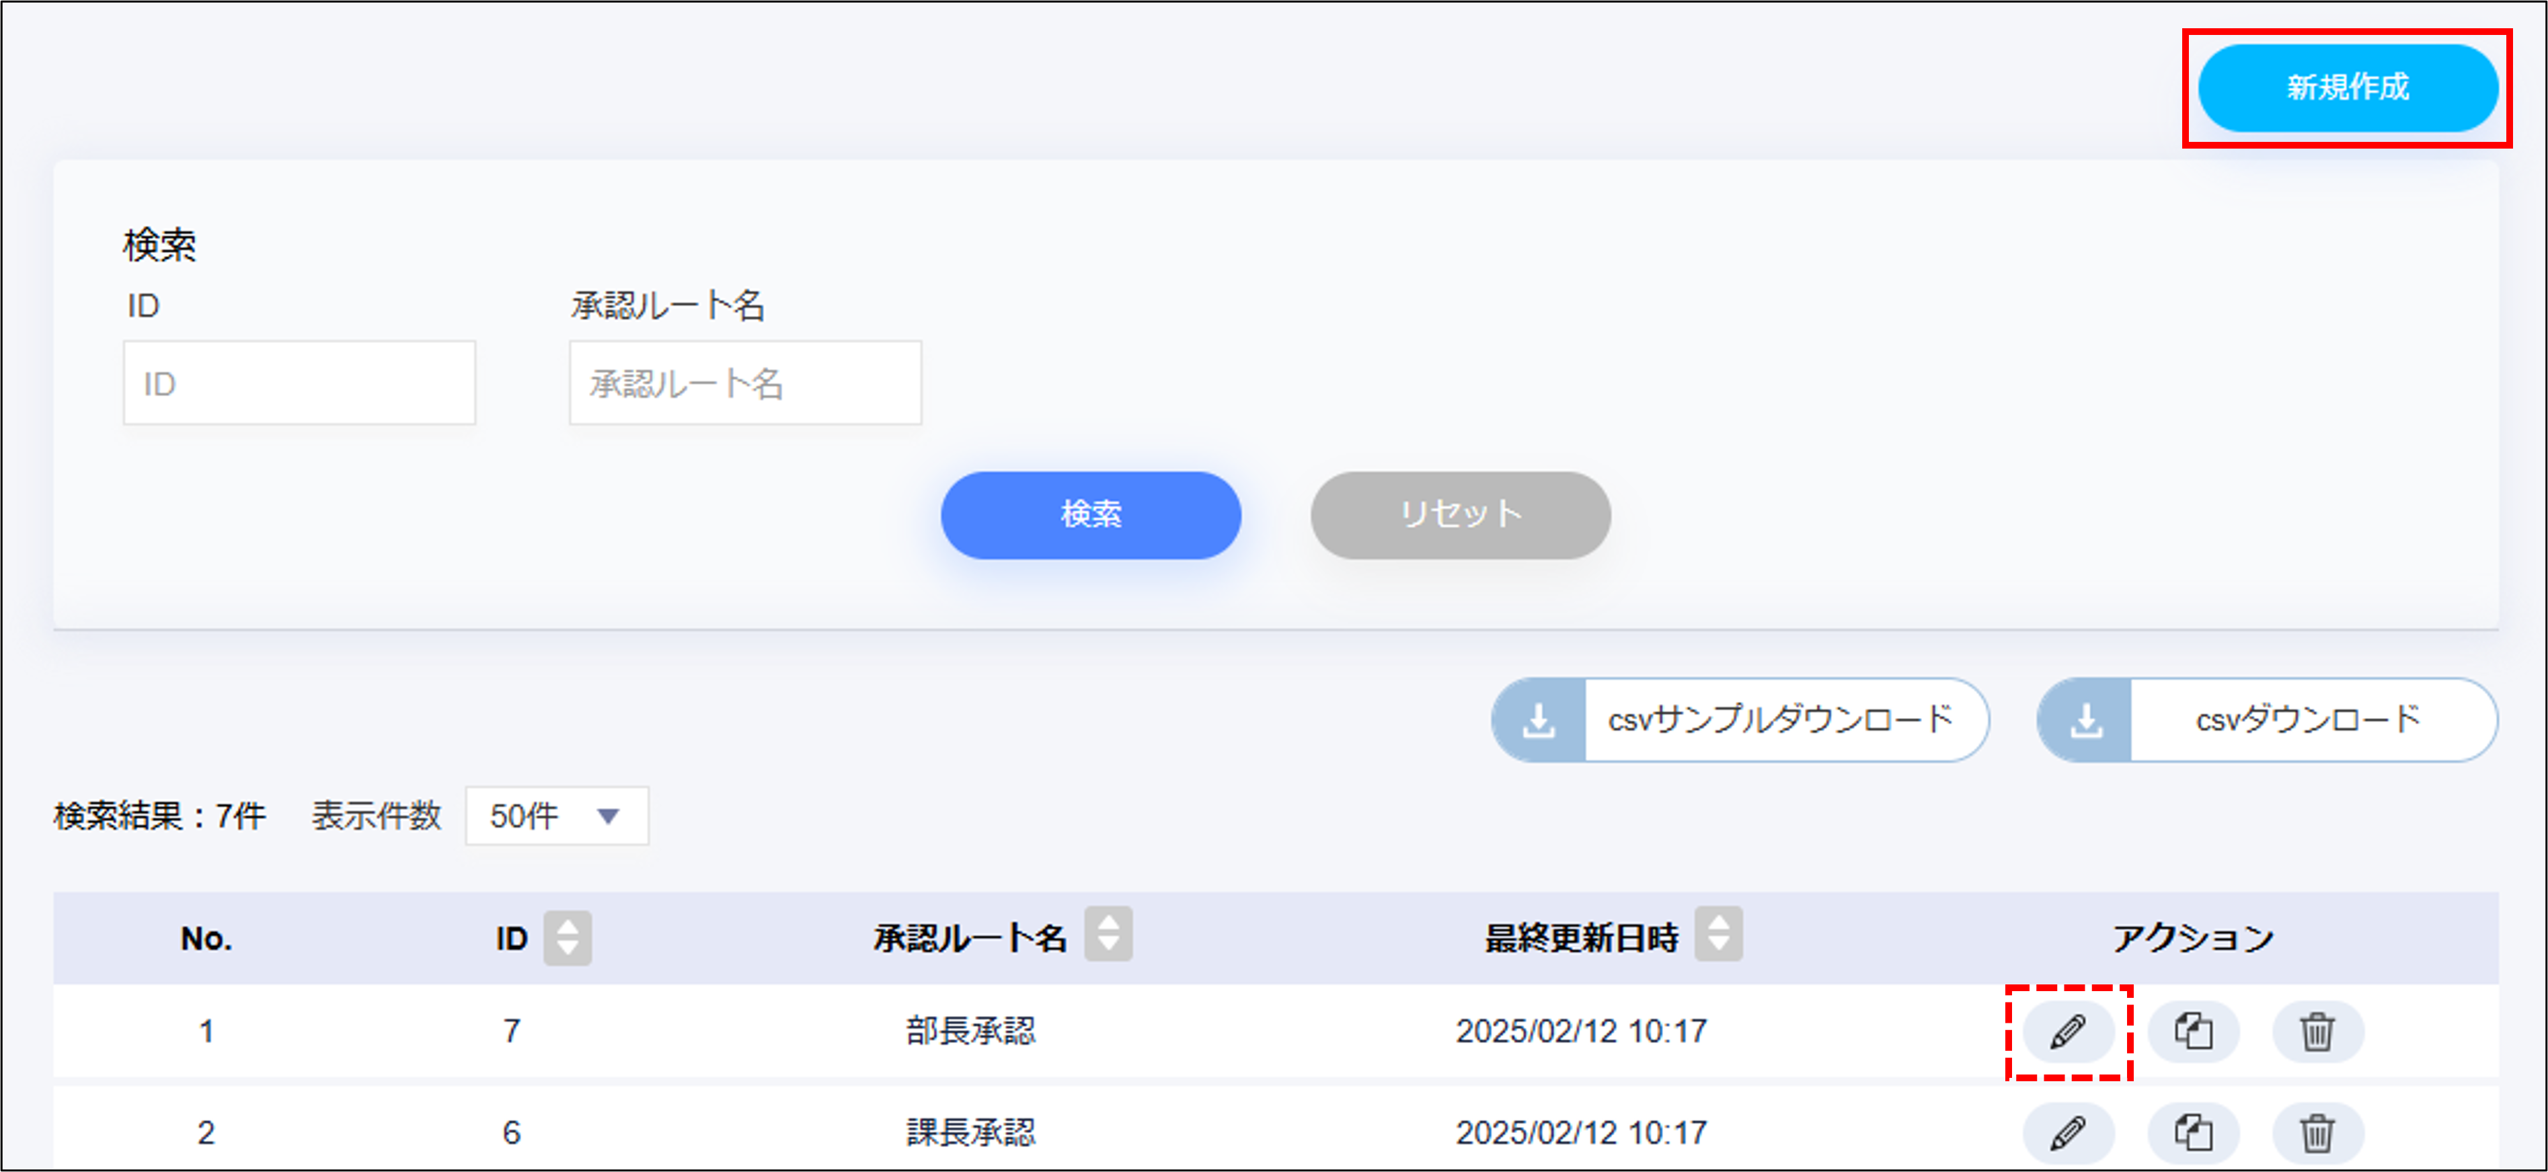Sort the table by ID column
The image size is (2548, 1172).
pos(567,937)
